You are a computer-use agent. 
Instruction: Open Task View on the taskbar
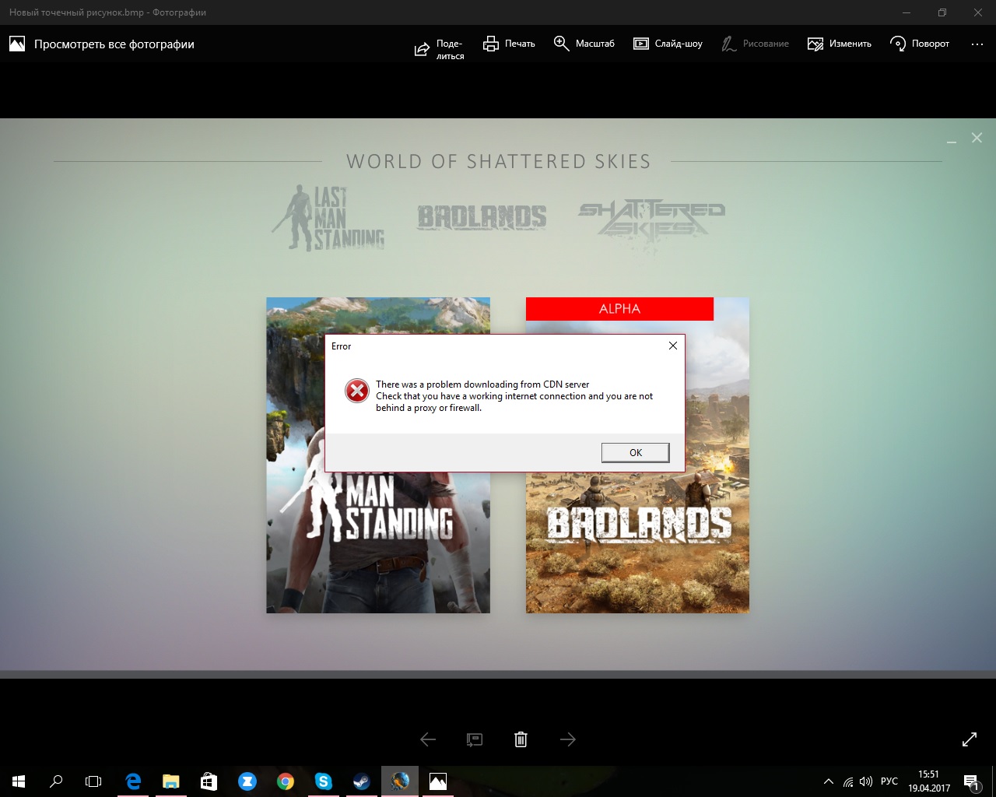(93, 781)
